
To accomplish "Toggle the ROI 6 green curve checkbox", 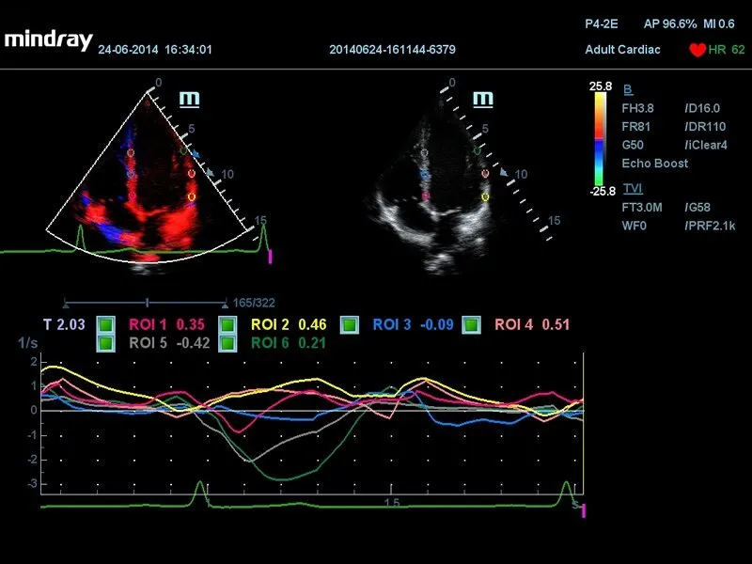I will [x=227, y=343].
